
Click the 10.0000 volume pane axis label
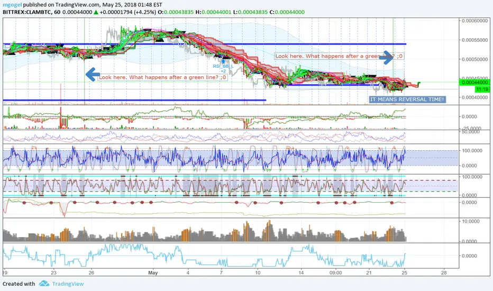(471, 222)
